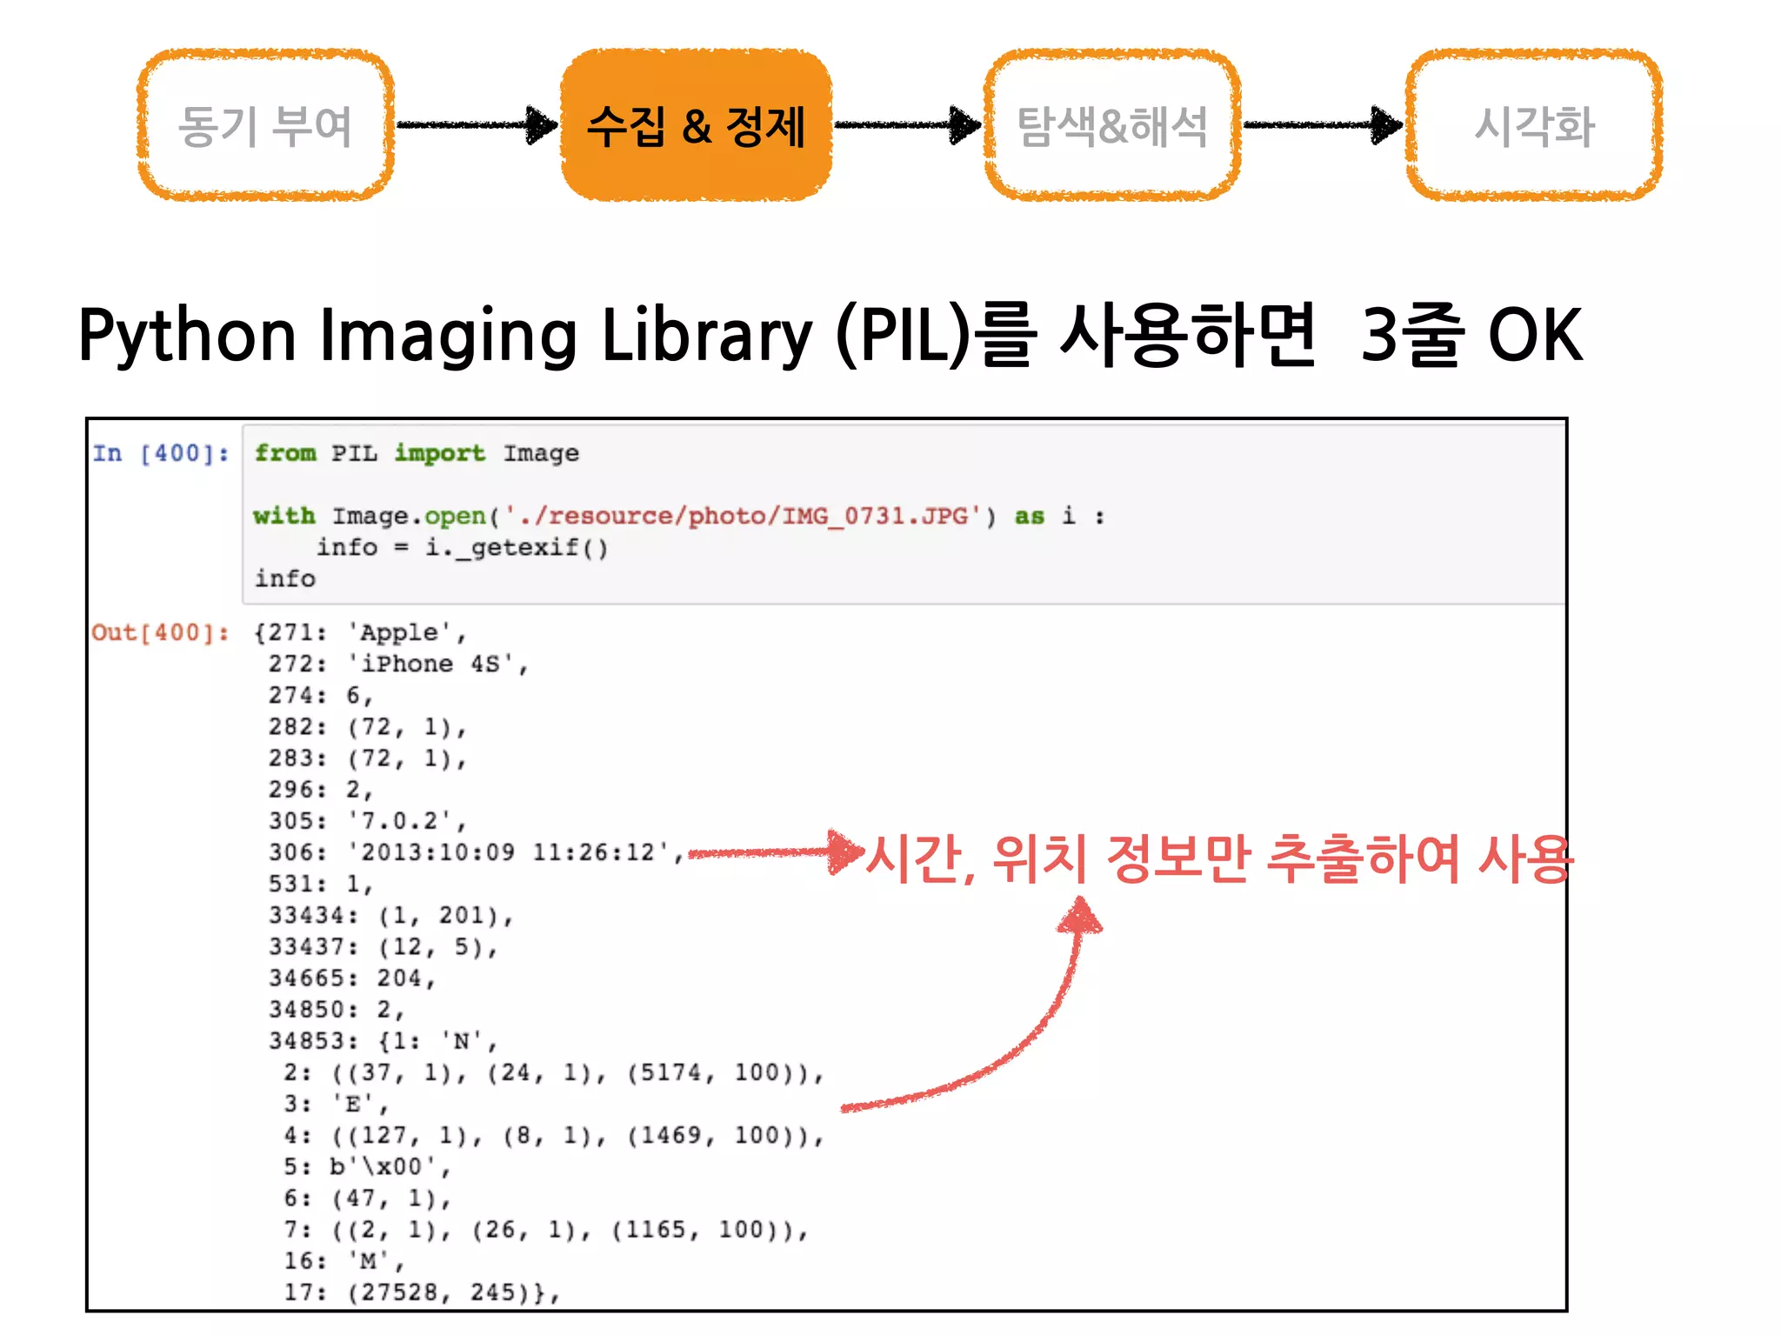Click the 34853 GPS dictionary entry
Screen dimensions: 1781x1336
[x=383, y=1041]
